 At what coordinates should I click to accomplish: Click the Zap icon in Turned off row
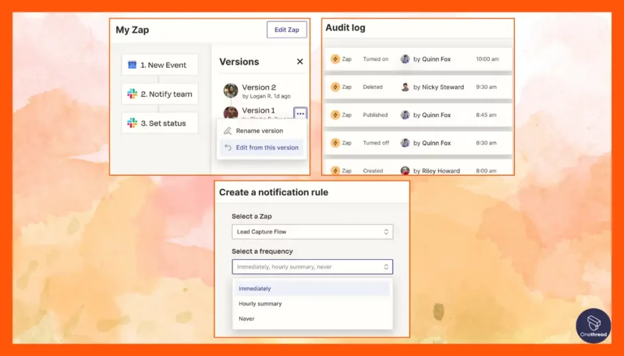(x=335, y=142)
